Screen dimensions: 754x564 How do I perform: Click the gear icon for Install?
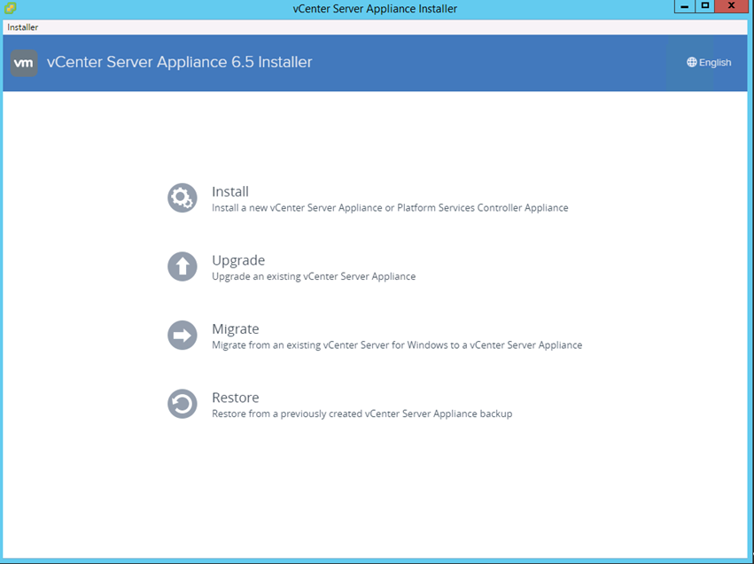coord(183,197)
